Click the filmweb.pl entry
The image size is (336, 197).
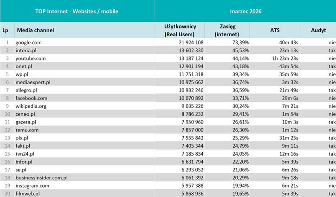click(x=27, y=193)
